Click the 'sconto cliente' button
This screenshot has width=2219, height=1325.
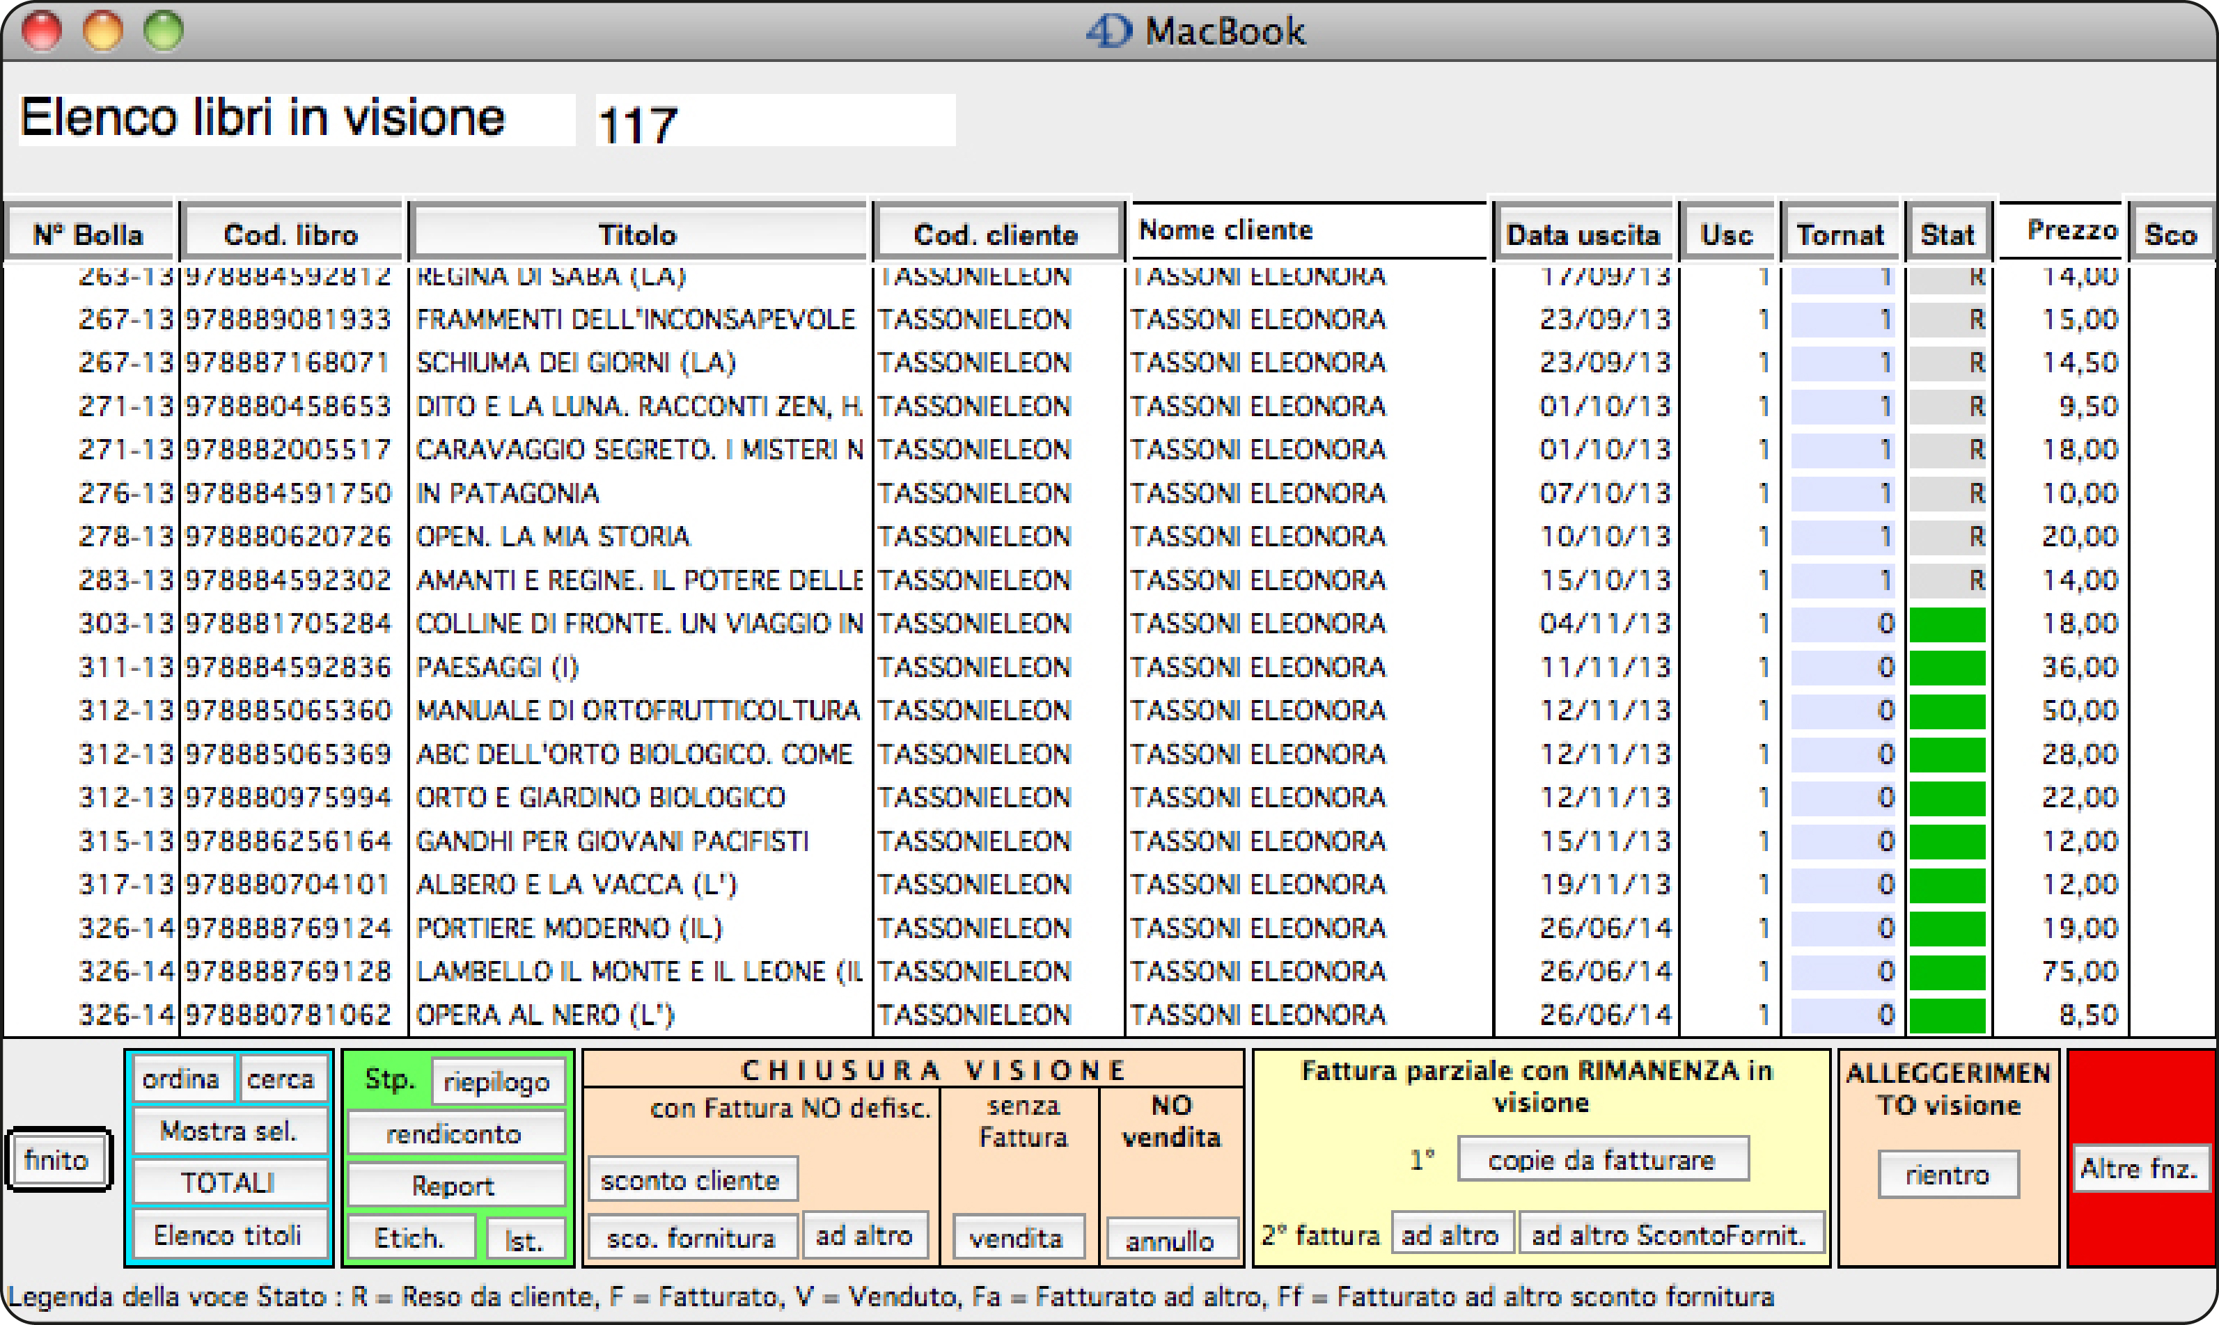[x=692, y=1180]
